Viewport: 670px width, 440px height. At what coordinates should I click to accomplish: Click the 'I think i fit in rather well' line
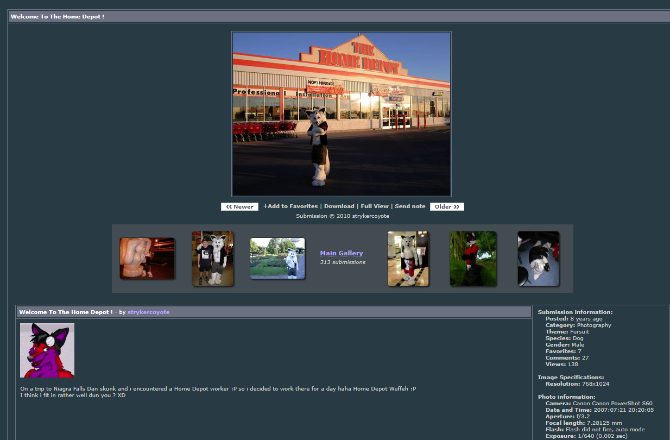[x=73, y=395]
